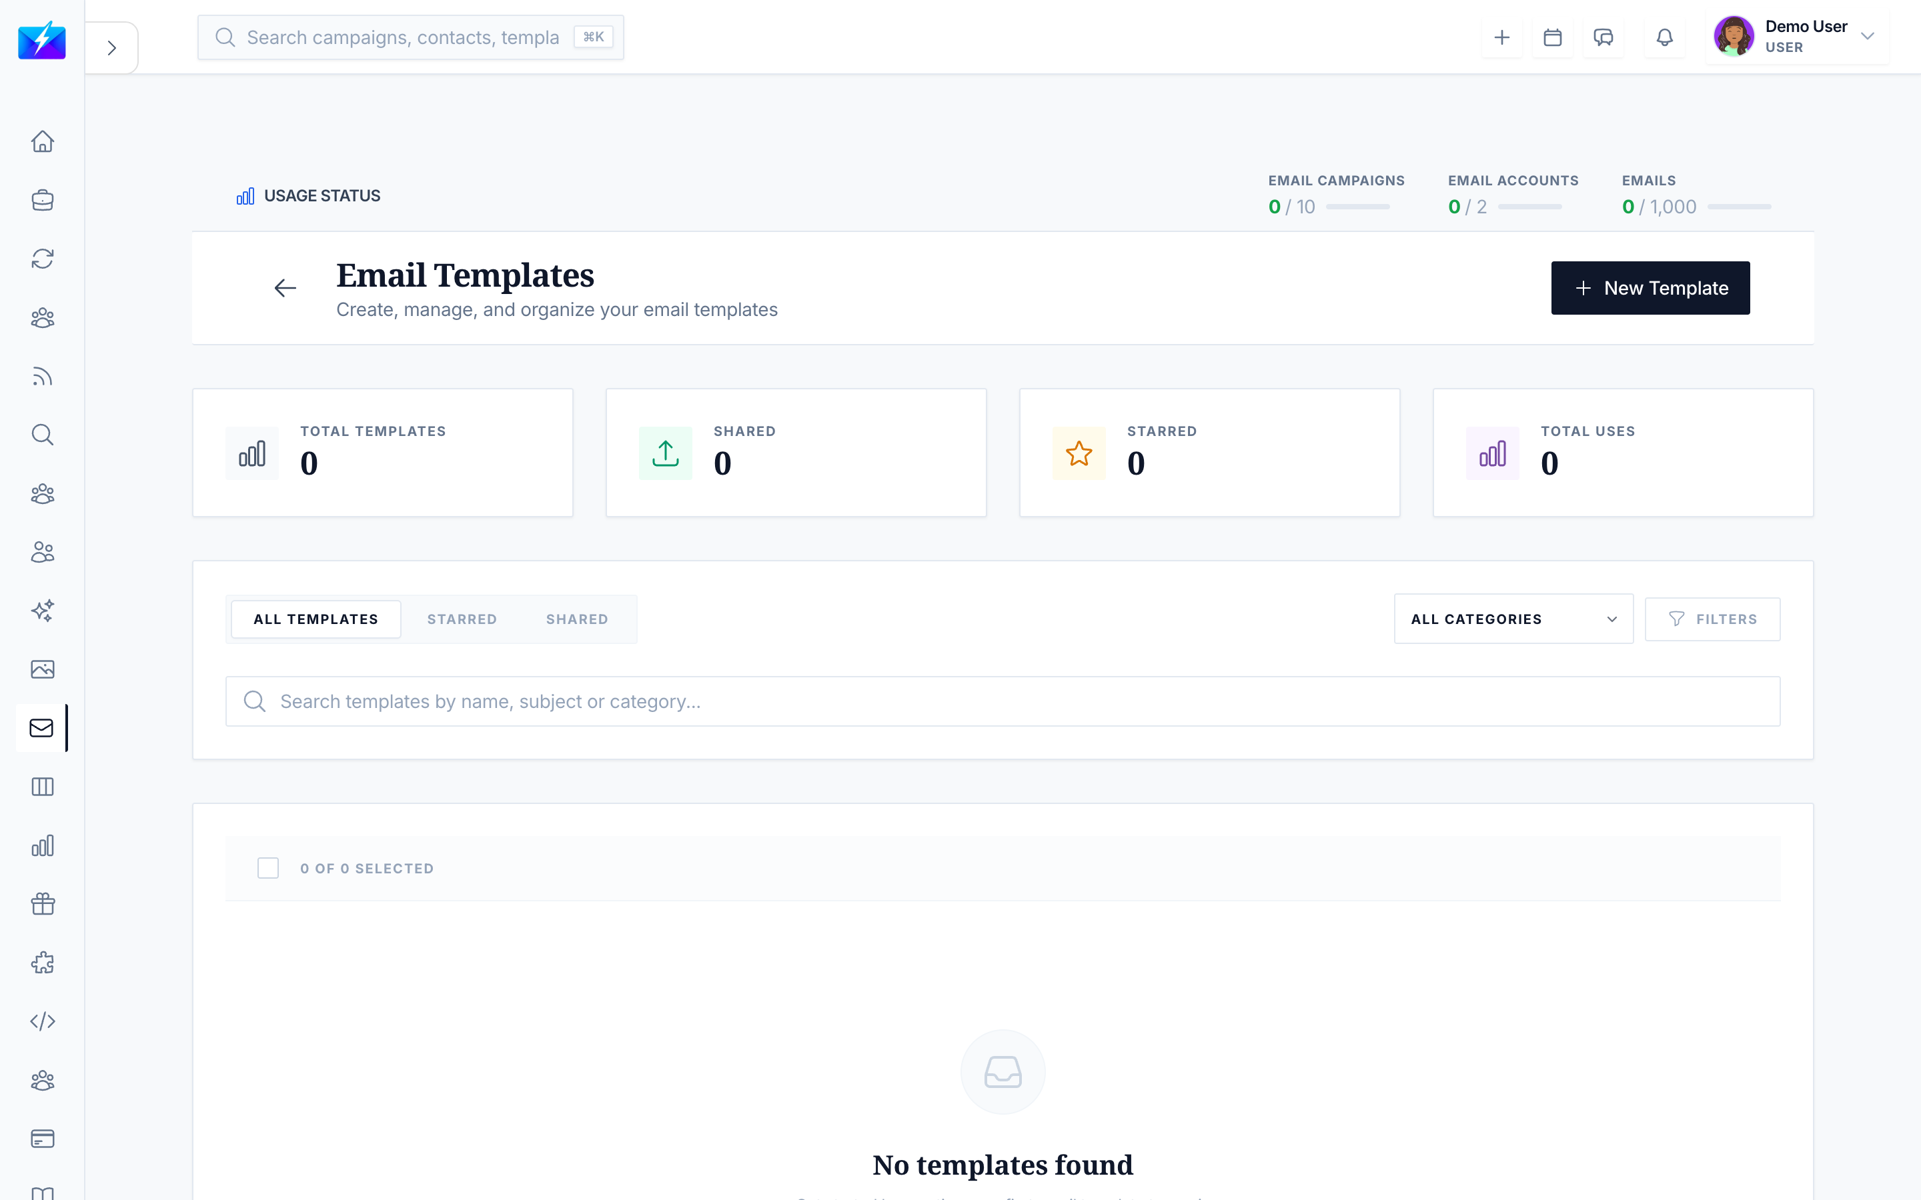Open the credit card billing sidebar icon

pyautogui.click(x=42, y=1139)
